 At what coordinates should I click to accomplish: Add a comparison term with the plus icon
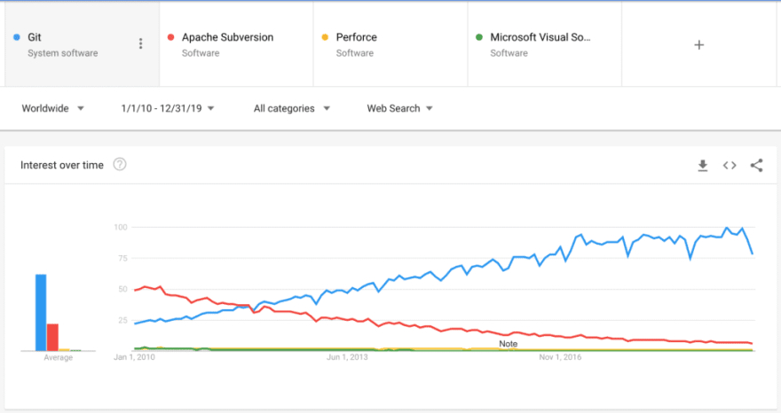698,44
